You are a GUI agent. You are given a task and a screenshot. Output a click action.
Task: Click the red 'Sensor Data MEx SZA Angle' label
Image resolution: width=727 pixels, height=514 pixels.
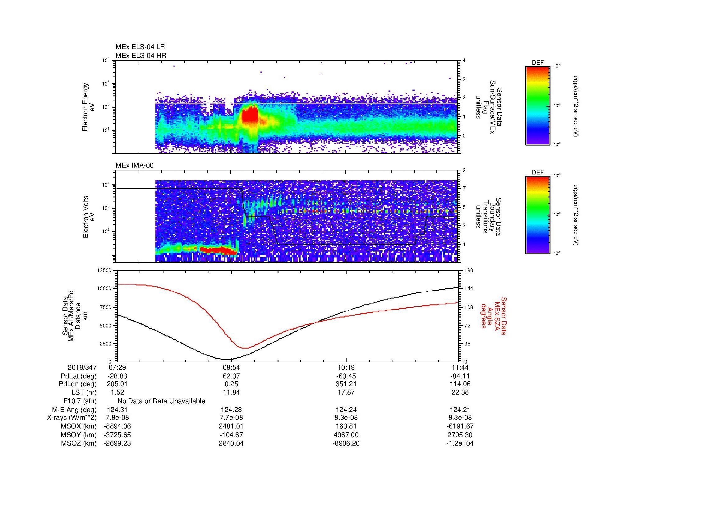tap(493, 316)
